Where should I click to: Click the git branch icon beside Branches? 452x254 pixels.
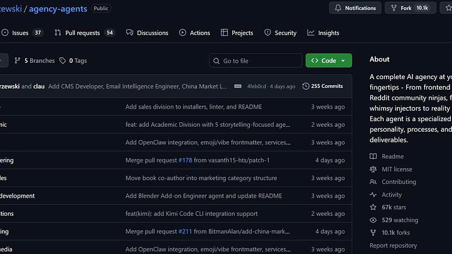[x=18, y=60]
